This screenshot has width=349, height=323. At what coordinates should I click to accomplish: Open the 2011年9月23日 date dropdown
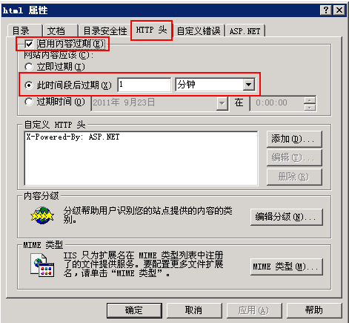point(222,103)
